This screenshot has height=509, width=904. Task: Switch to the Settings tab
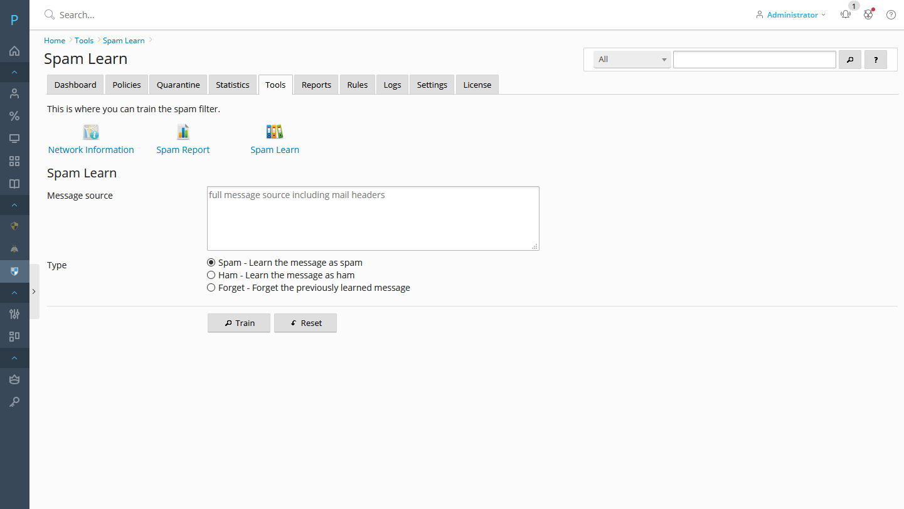[432, 85]
